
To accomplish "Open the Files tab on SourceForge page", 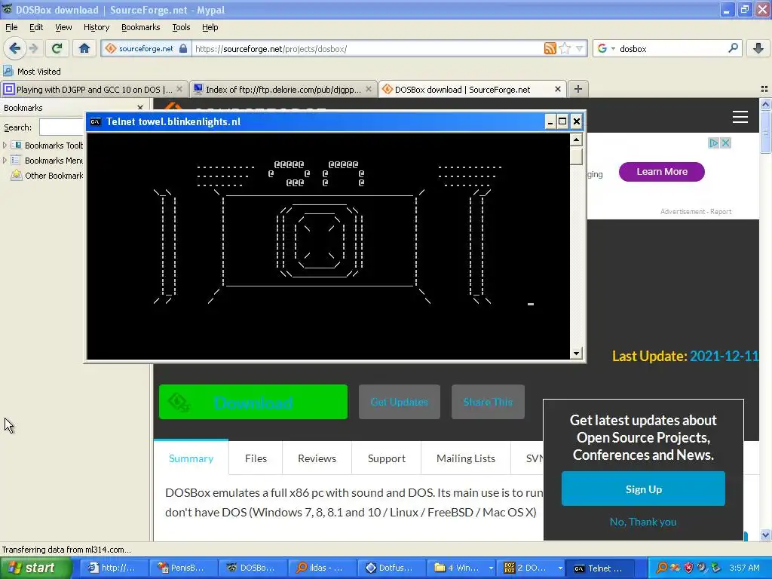I will click(x=256, y=458).
